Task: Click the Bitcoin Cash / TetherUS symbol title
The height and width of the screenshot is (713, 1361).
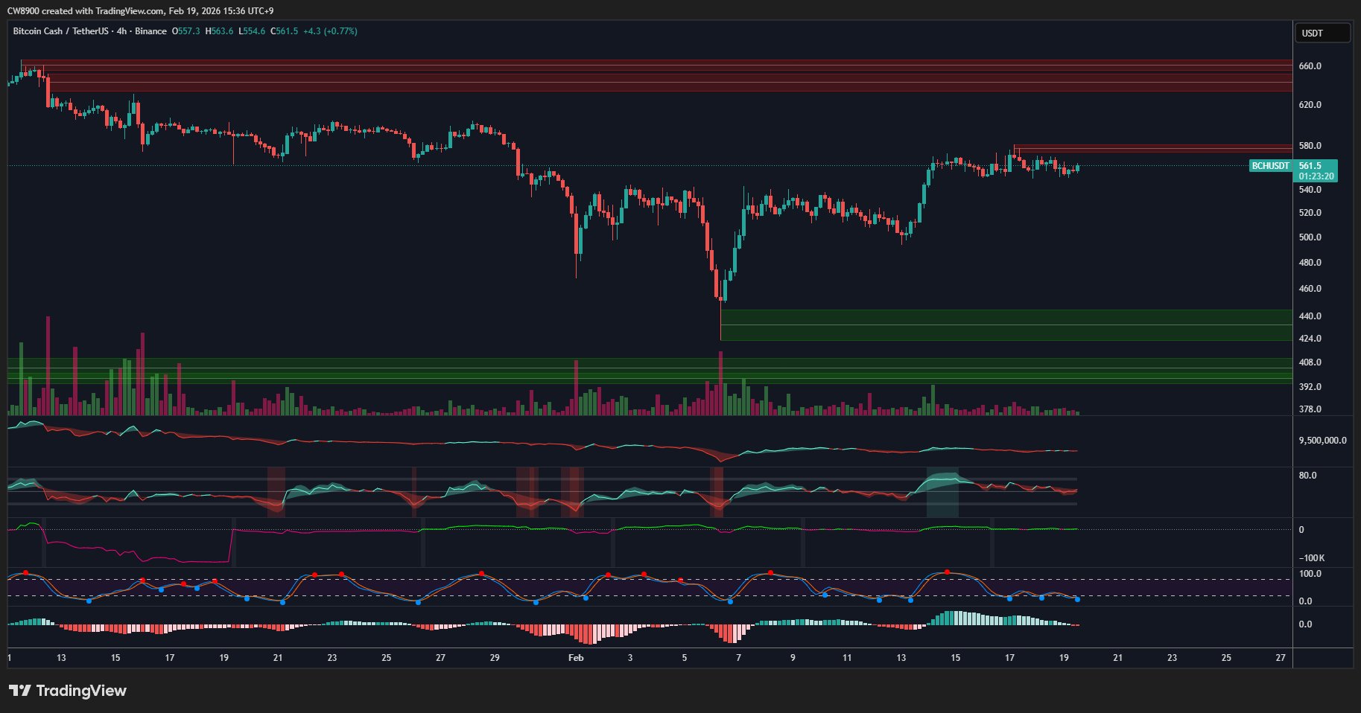Action: coord(60,31)
